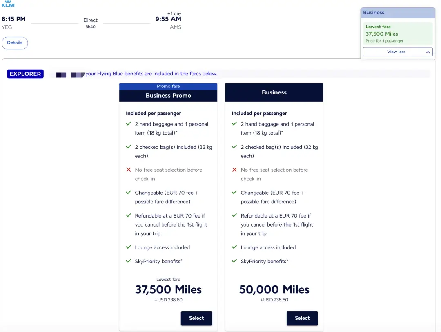
Task: Click Business Promo lounge access checkmark
Action: click(x=129, y=247)
